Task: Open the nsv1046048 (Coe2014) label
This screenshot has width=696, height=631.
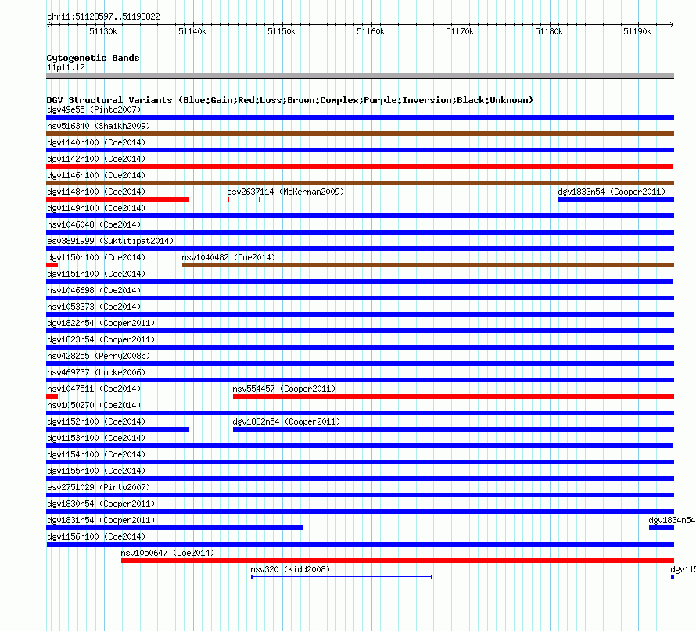Action: click(94, 224)
